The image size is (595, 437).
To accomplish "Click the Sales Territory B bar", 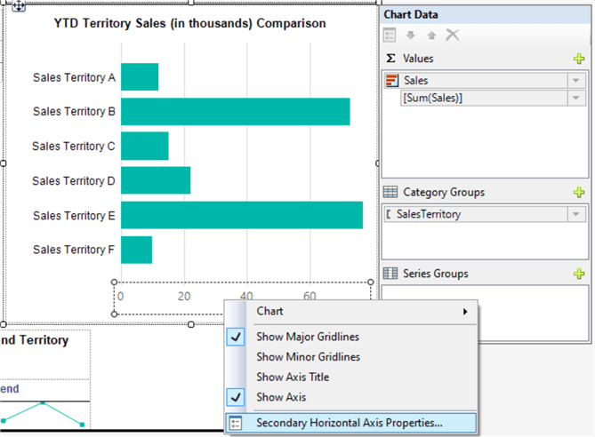I will (235, 112).
